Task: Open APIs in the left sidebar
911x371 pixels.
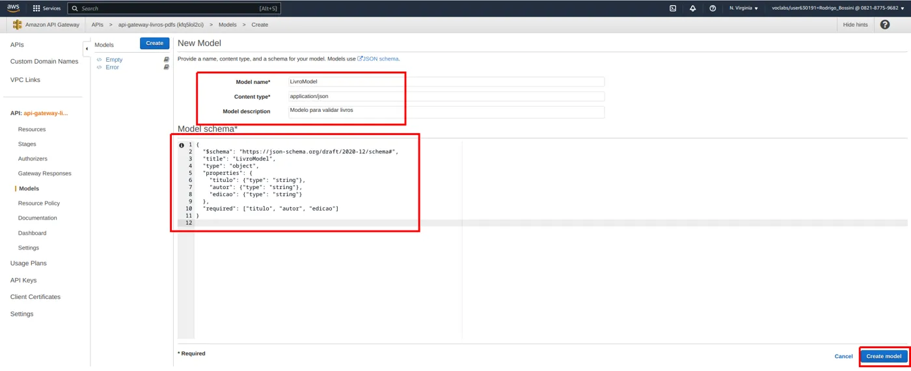Action: coord(17,45)
